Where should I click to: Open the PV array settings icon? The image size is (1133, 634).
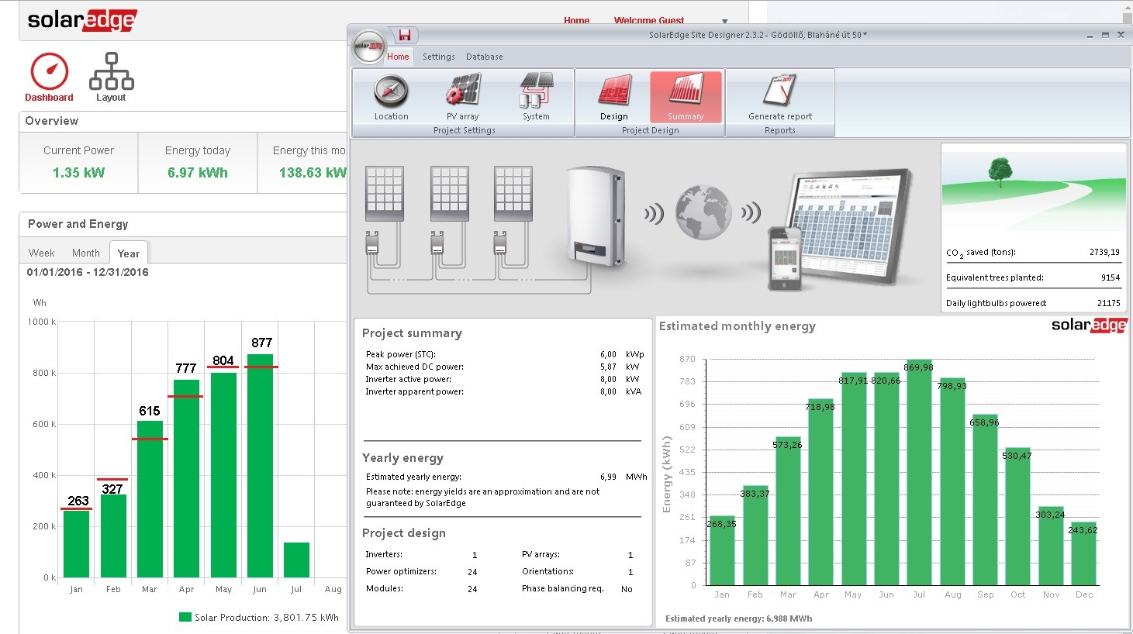[x=463, y=90]
